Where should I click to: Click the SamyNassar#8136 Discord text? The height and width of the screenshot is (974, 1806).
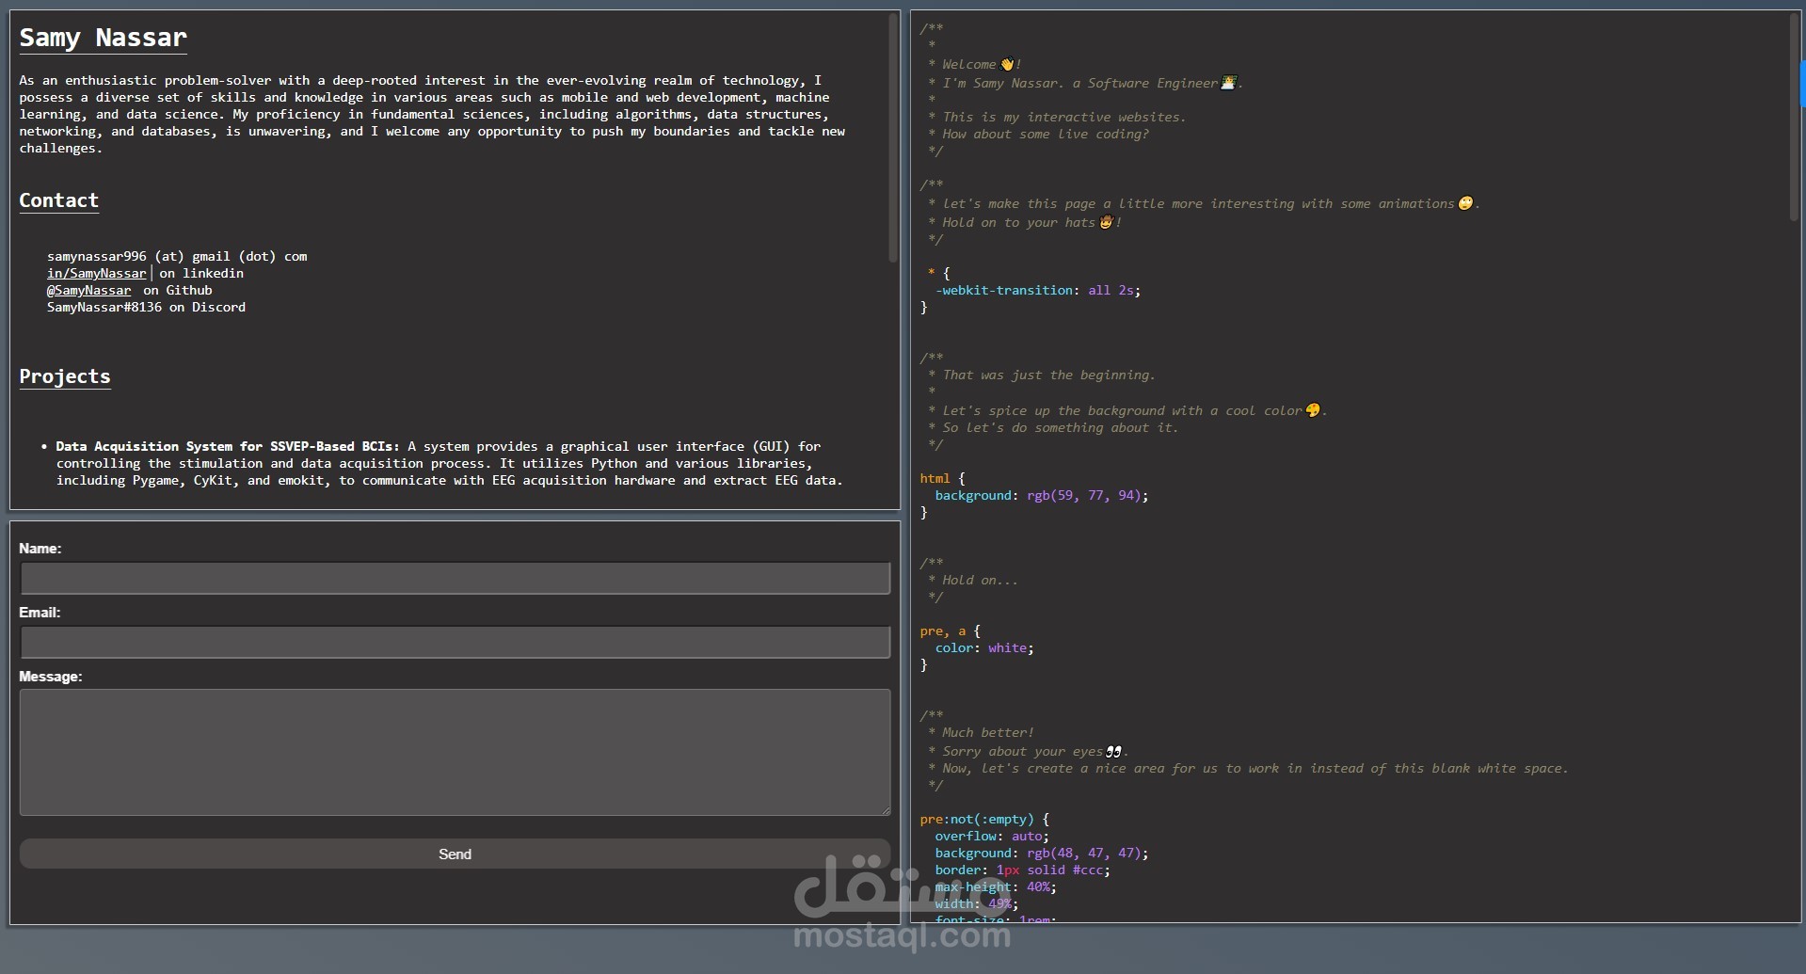[x=146, y=308]
